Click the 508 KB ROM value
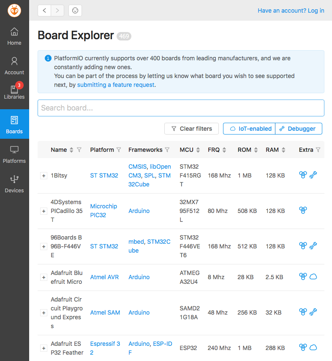 coord(247,211)
